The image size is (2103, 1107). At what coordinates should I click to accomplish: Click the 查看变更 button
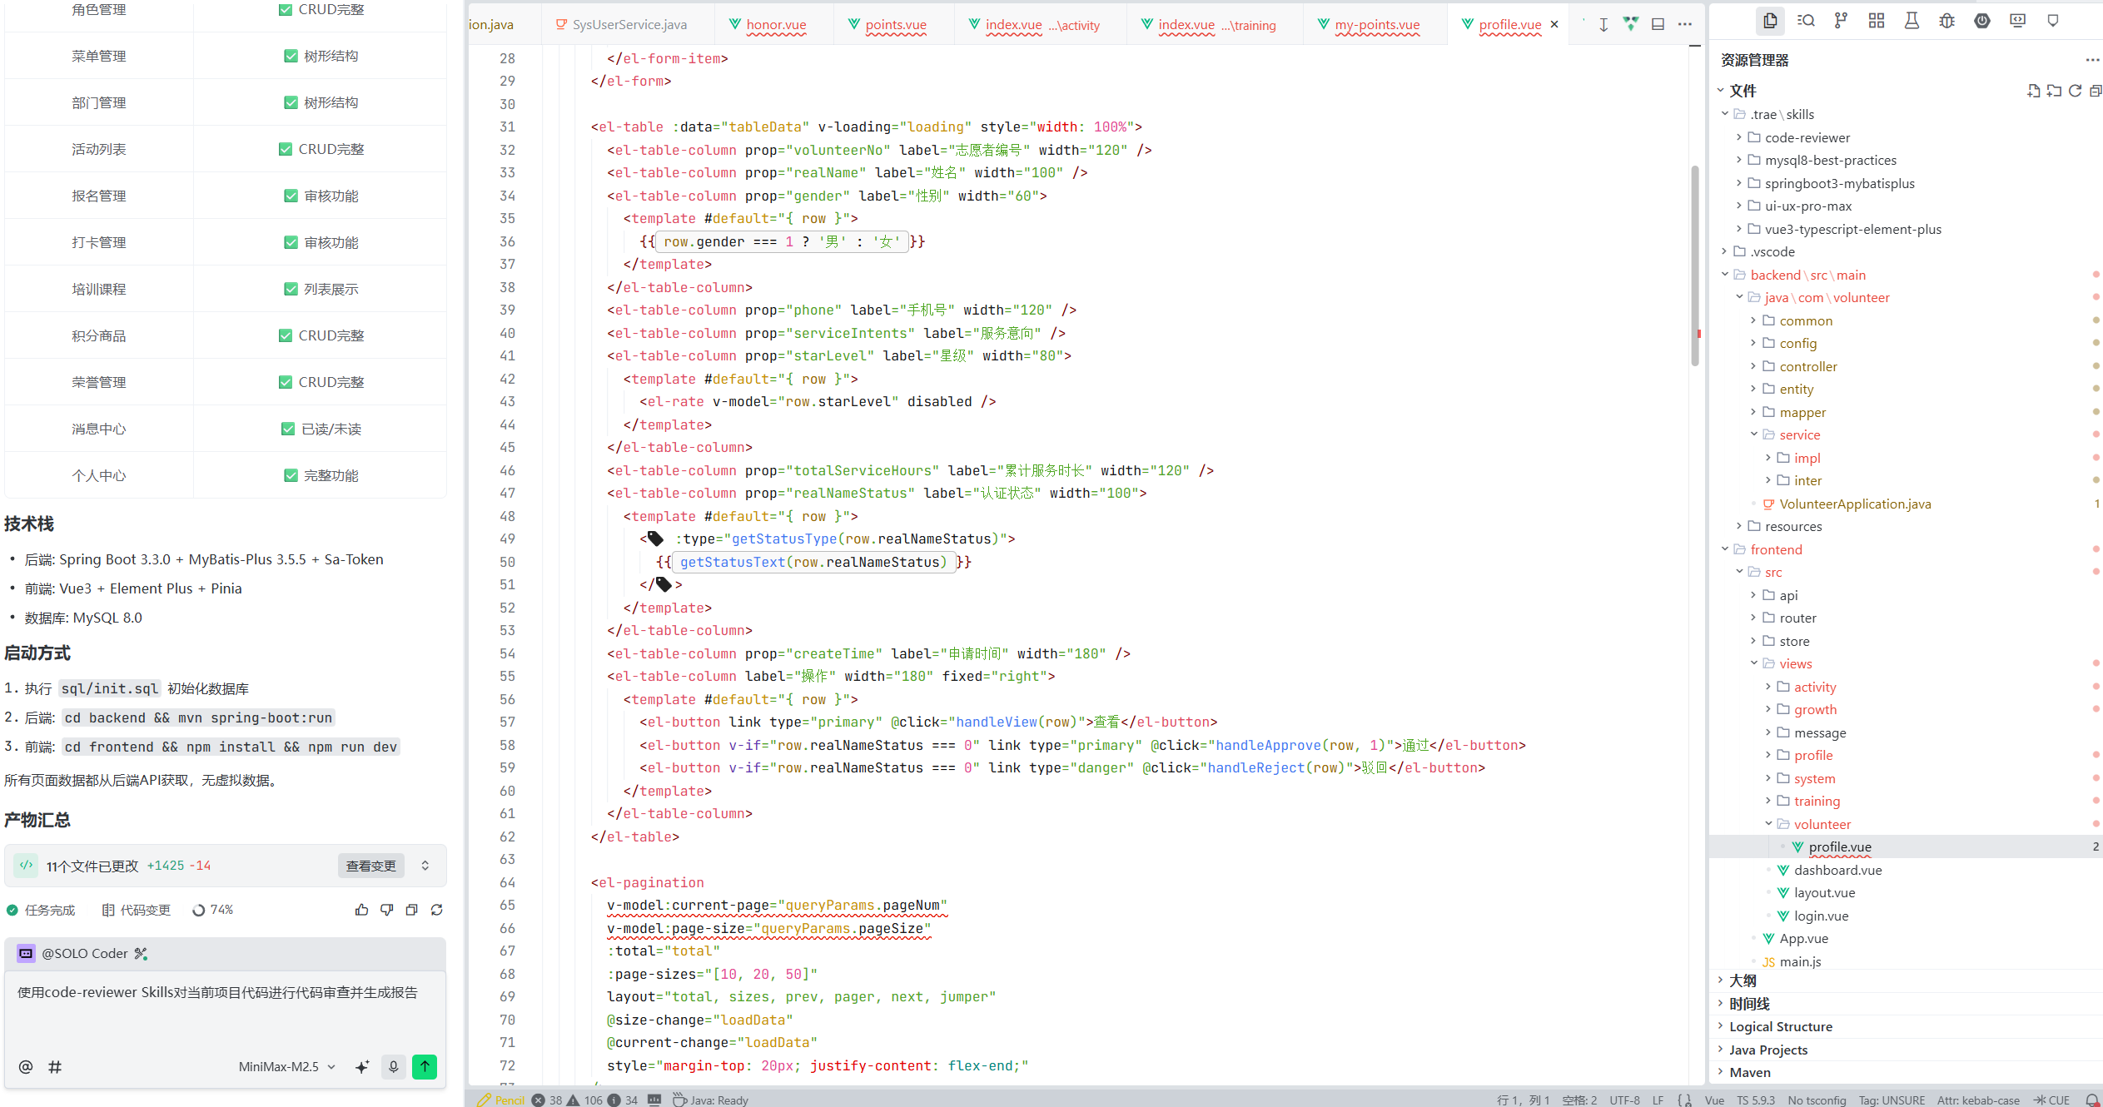[x=370, y=866]
